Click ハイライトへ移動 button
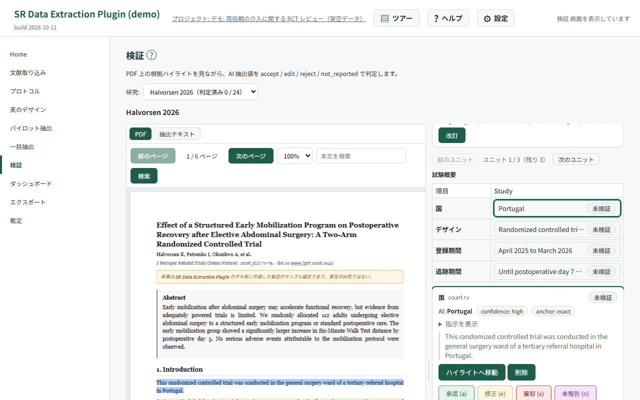The width and height of the screenshot is (640, 400). [472, 372]
